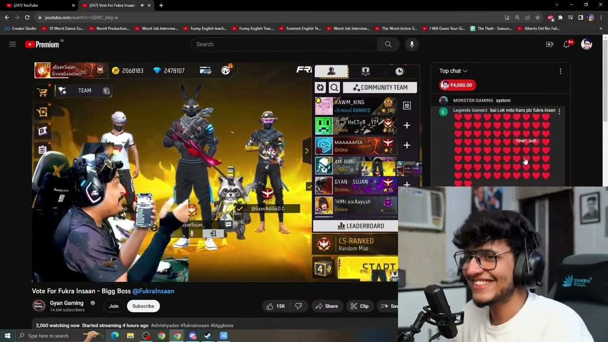Click the clipboard icon beside #AWM_KING
Image resolution: width=608 pixels, height=342 pixels.
pos(407,105)
